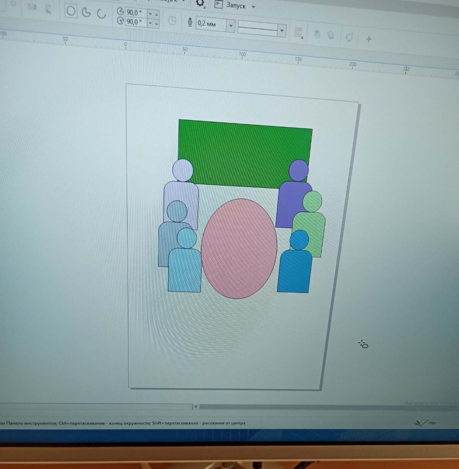Click Send to back of layer icon
This screenshot has width=459, height=469.
331,36
